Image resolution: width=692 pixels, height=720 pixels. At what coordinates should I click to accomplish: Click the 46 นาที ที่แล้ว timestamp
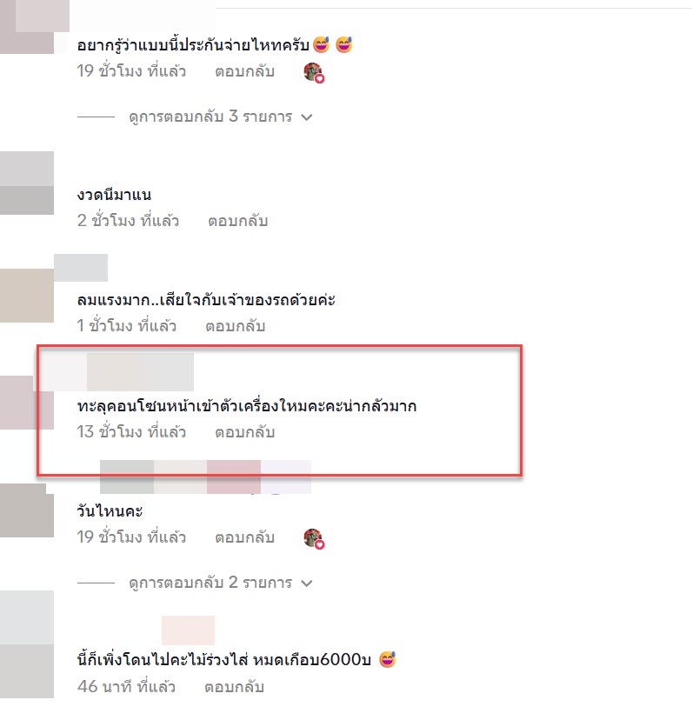point(126,687)
